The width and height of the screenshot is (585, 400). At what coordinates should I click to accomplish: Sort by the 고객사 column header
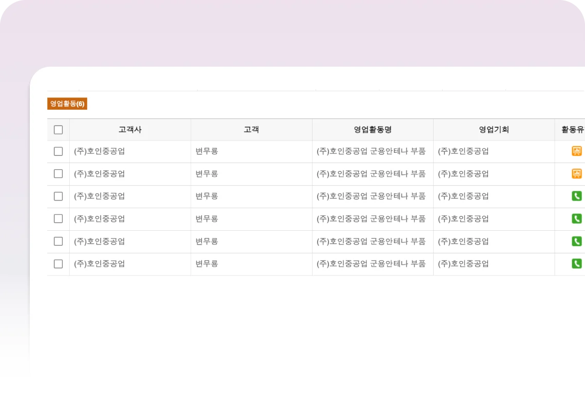tap(130, 130)
